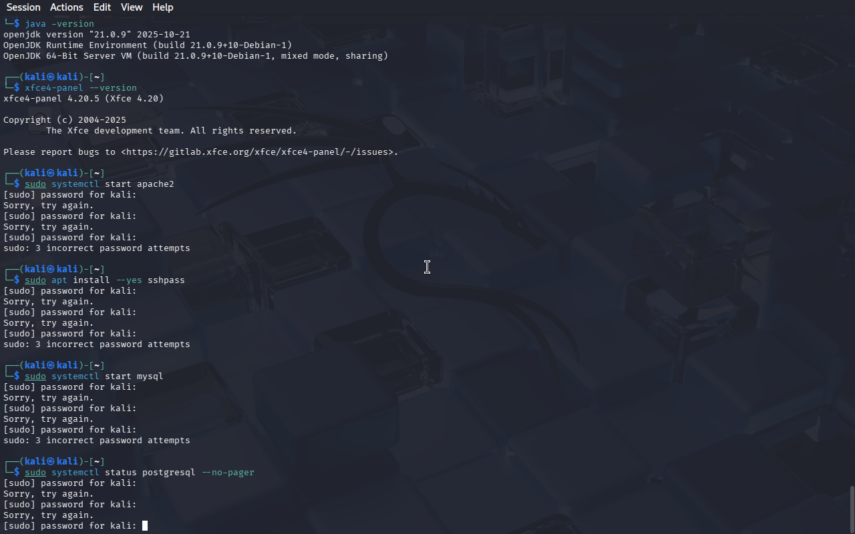Click the openjdk version "21.0.9" line

click(x=97, y=35)
